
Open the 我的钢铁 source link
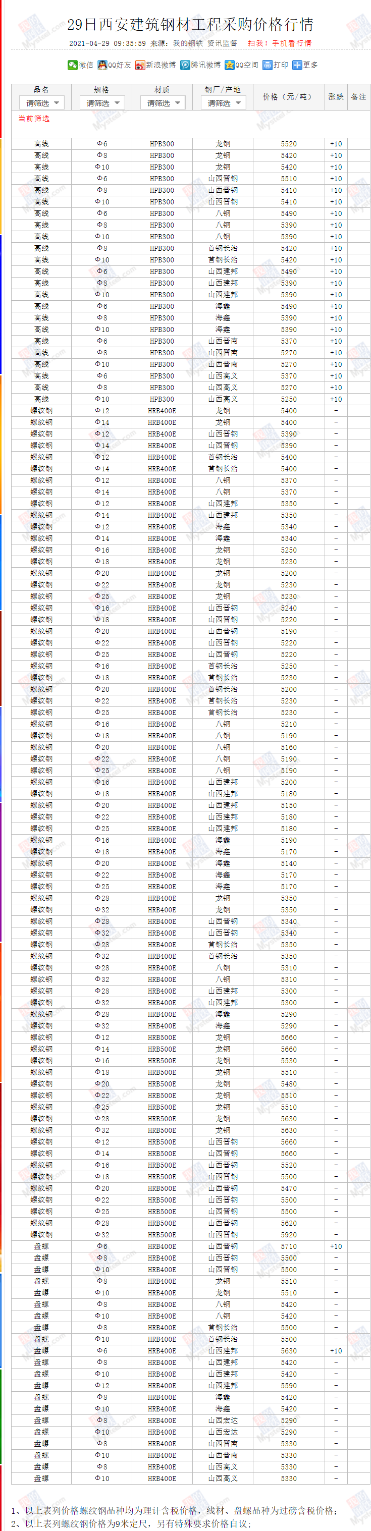188,43
